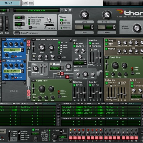Image resolution: width=143 pixels, height=143 pixels.
Task: Click the Portamento Off/On/Auto switch
Action: pyautogui.click(x=49, y=25)
